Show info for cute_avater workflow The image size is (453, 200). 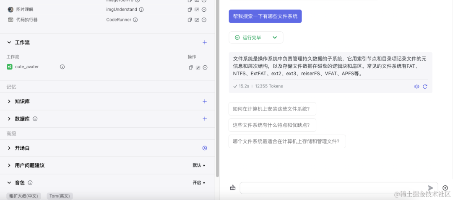point(62,67)
